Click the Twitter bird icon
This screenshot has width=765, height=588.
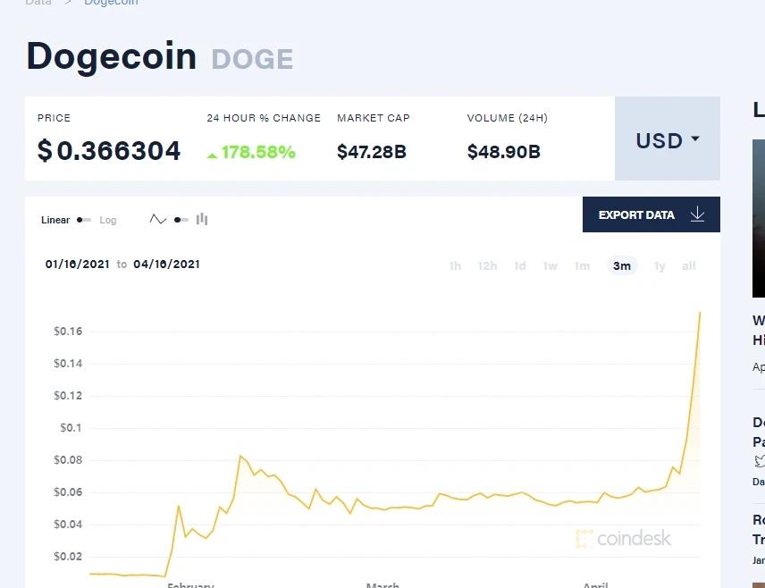coord(760,460)
